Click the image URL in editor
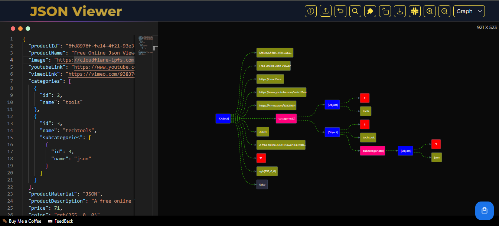This screenshot has width=499, height=226. point(96,60)
